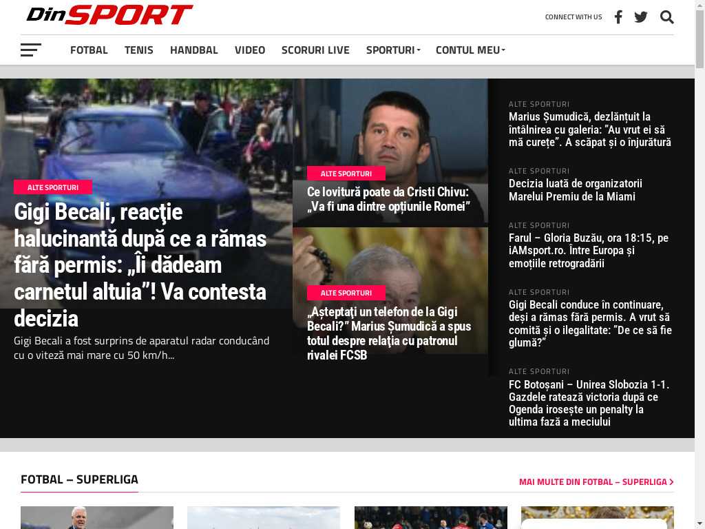The width and height of the screenshot is (705, 529).
Task: Click 'Mai multe din Fotbal – Superliga' link
Action: coord(596,481)
